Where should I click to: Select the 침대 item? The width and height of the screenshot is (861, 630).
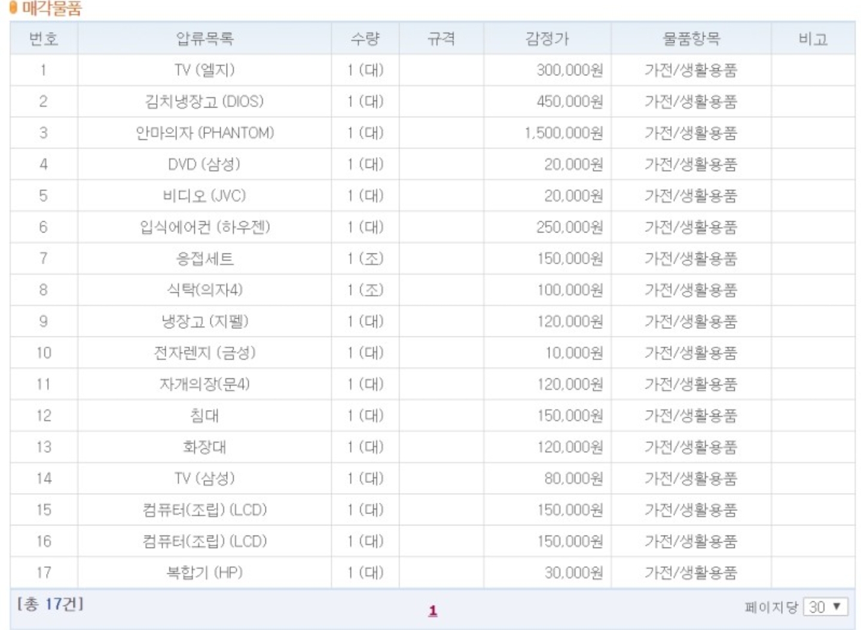(x=204, y=415)
